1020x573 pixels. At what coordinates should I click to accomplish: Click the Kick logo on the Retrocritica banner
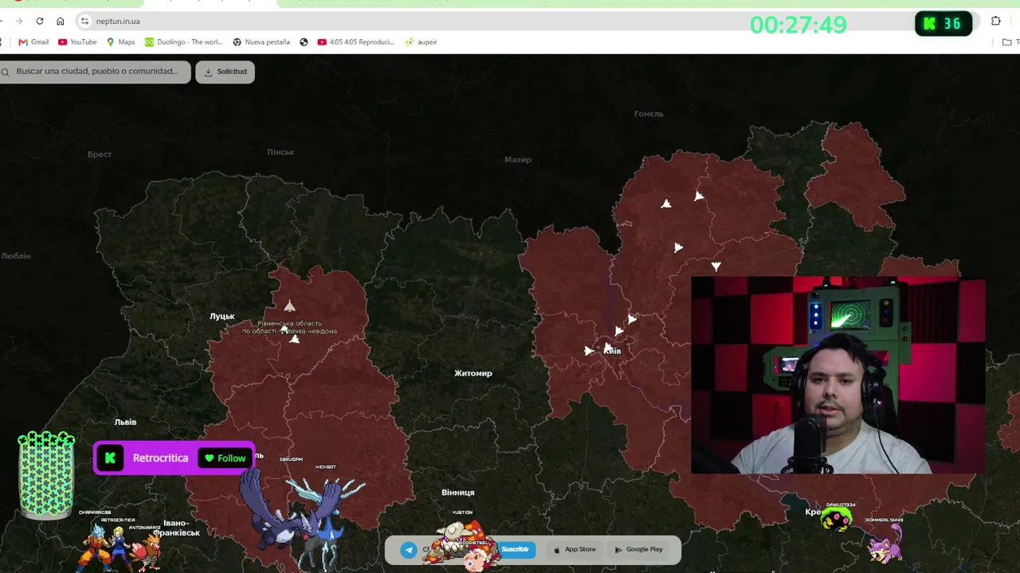[111, 458]
